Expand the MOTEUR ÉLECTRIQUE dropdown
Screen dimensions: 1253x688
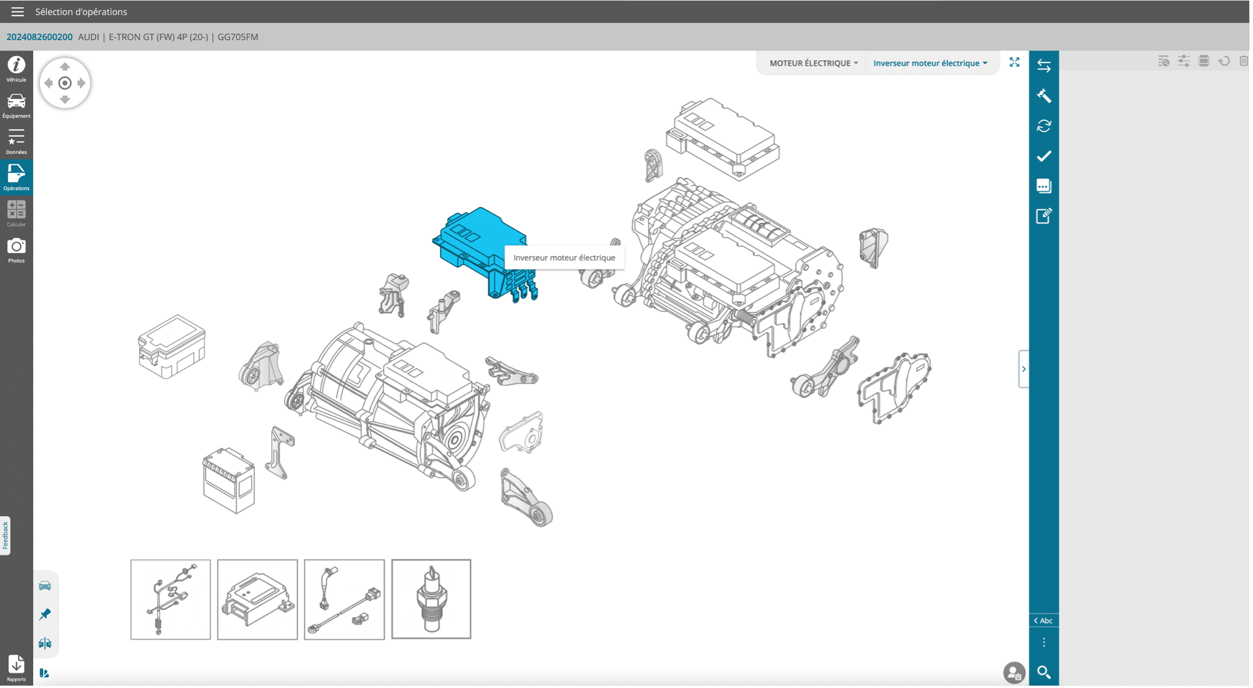(x=813, y=63)
